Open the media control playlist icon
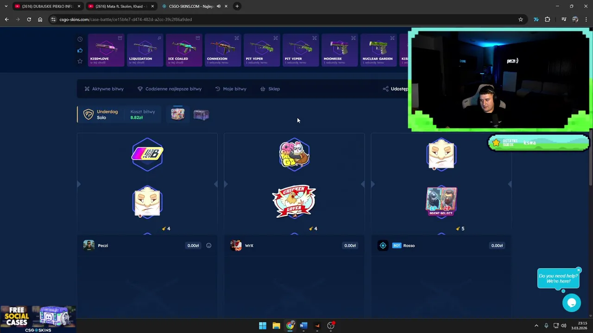The width and height of the screenshot is (593, 333). pos(564,19)
